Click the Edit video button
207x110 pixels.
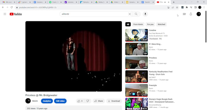point(60,101)
